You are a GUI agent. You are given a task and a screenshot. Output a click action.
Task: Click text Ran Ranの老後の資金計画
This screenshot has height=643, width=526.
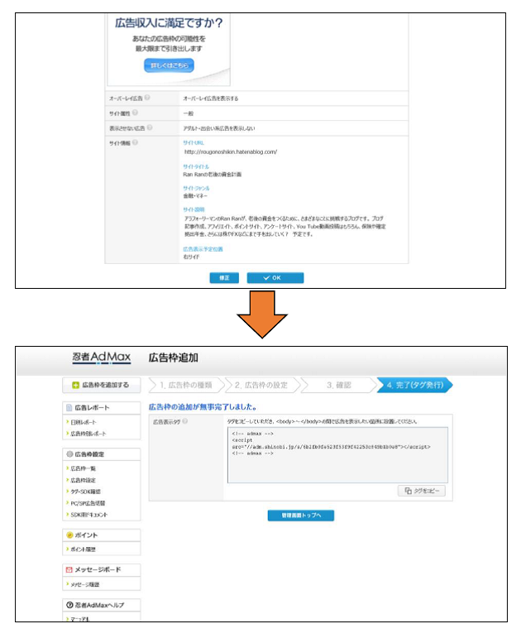(x=213, y=175)
